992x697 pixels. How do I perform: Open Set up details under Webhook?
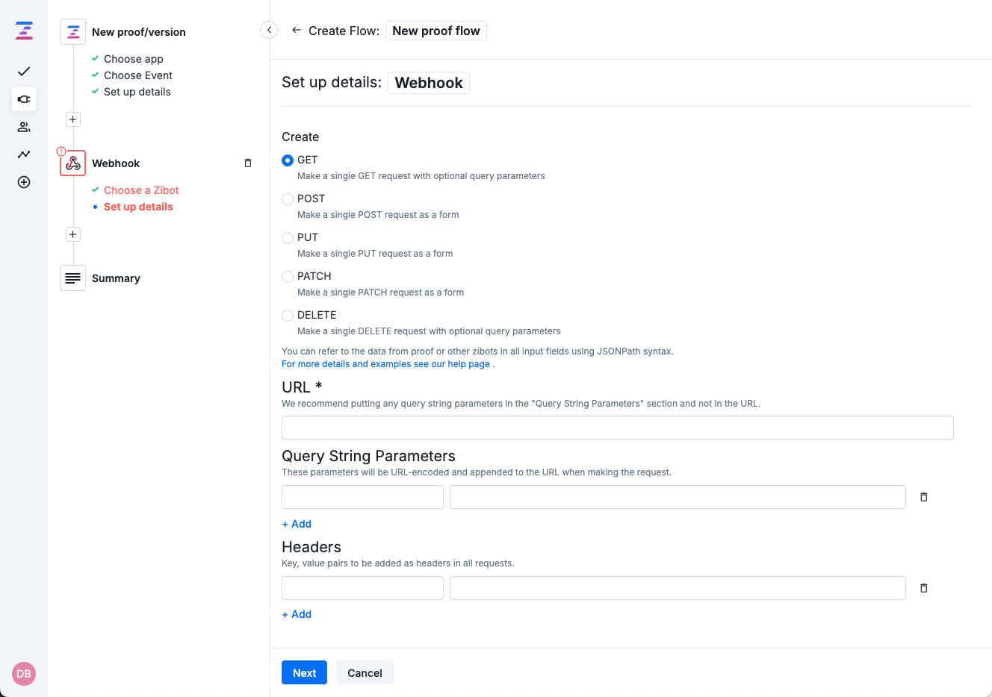tap(138, 206)
